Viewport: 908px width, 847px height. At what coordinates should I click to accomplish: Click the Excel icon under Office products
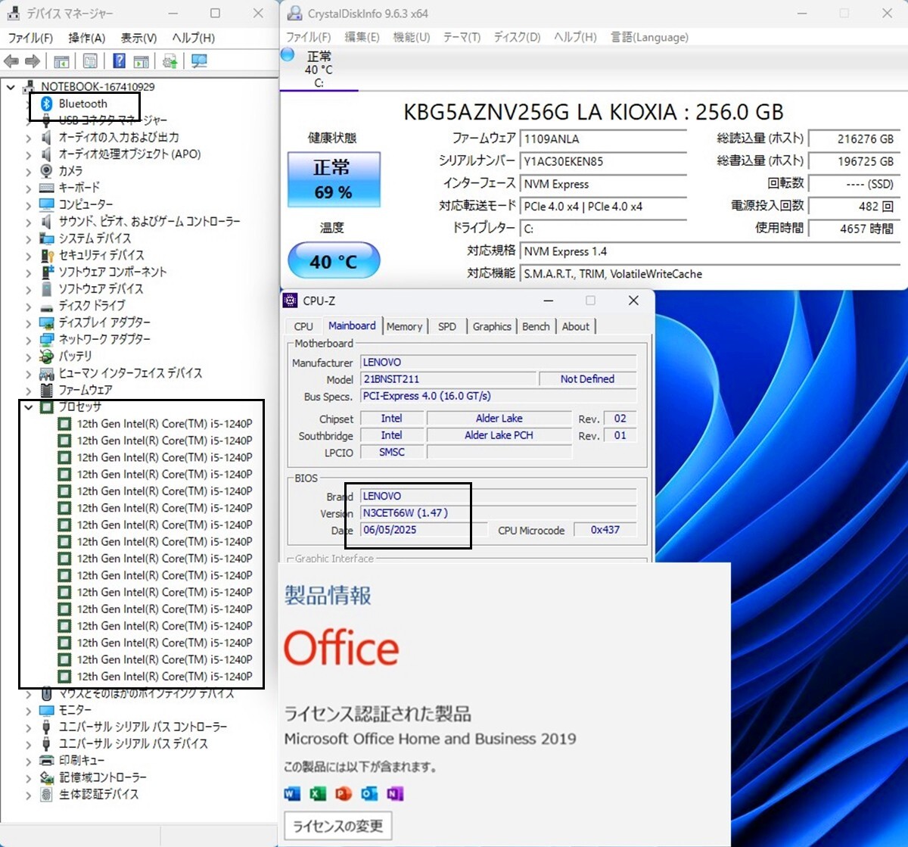(x=318, y=793)
